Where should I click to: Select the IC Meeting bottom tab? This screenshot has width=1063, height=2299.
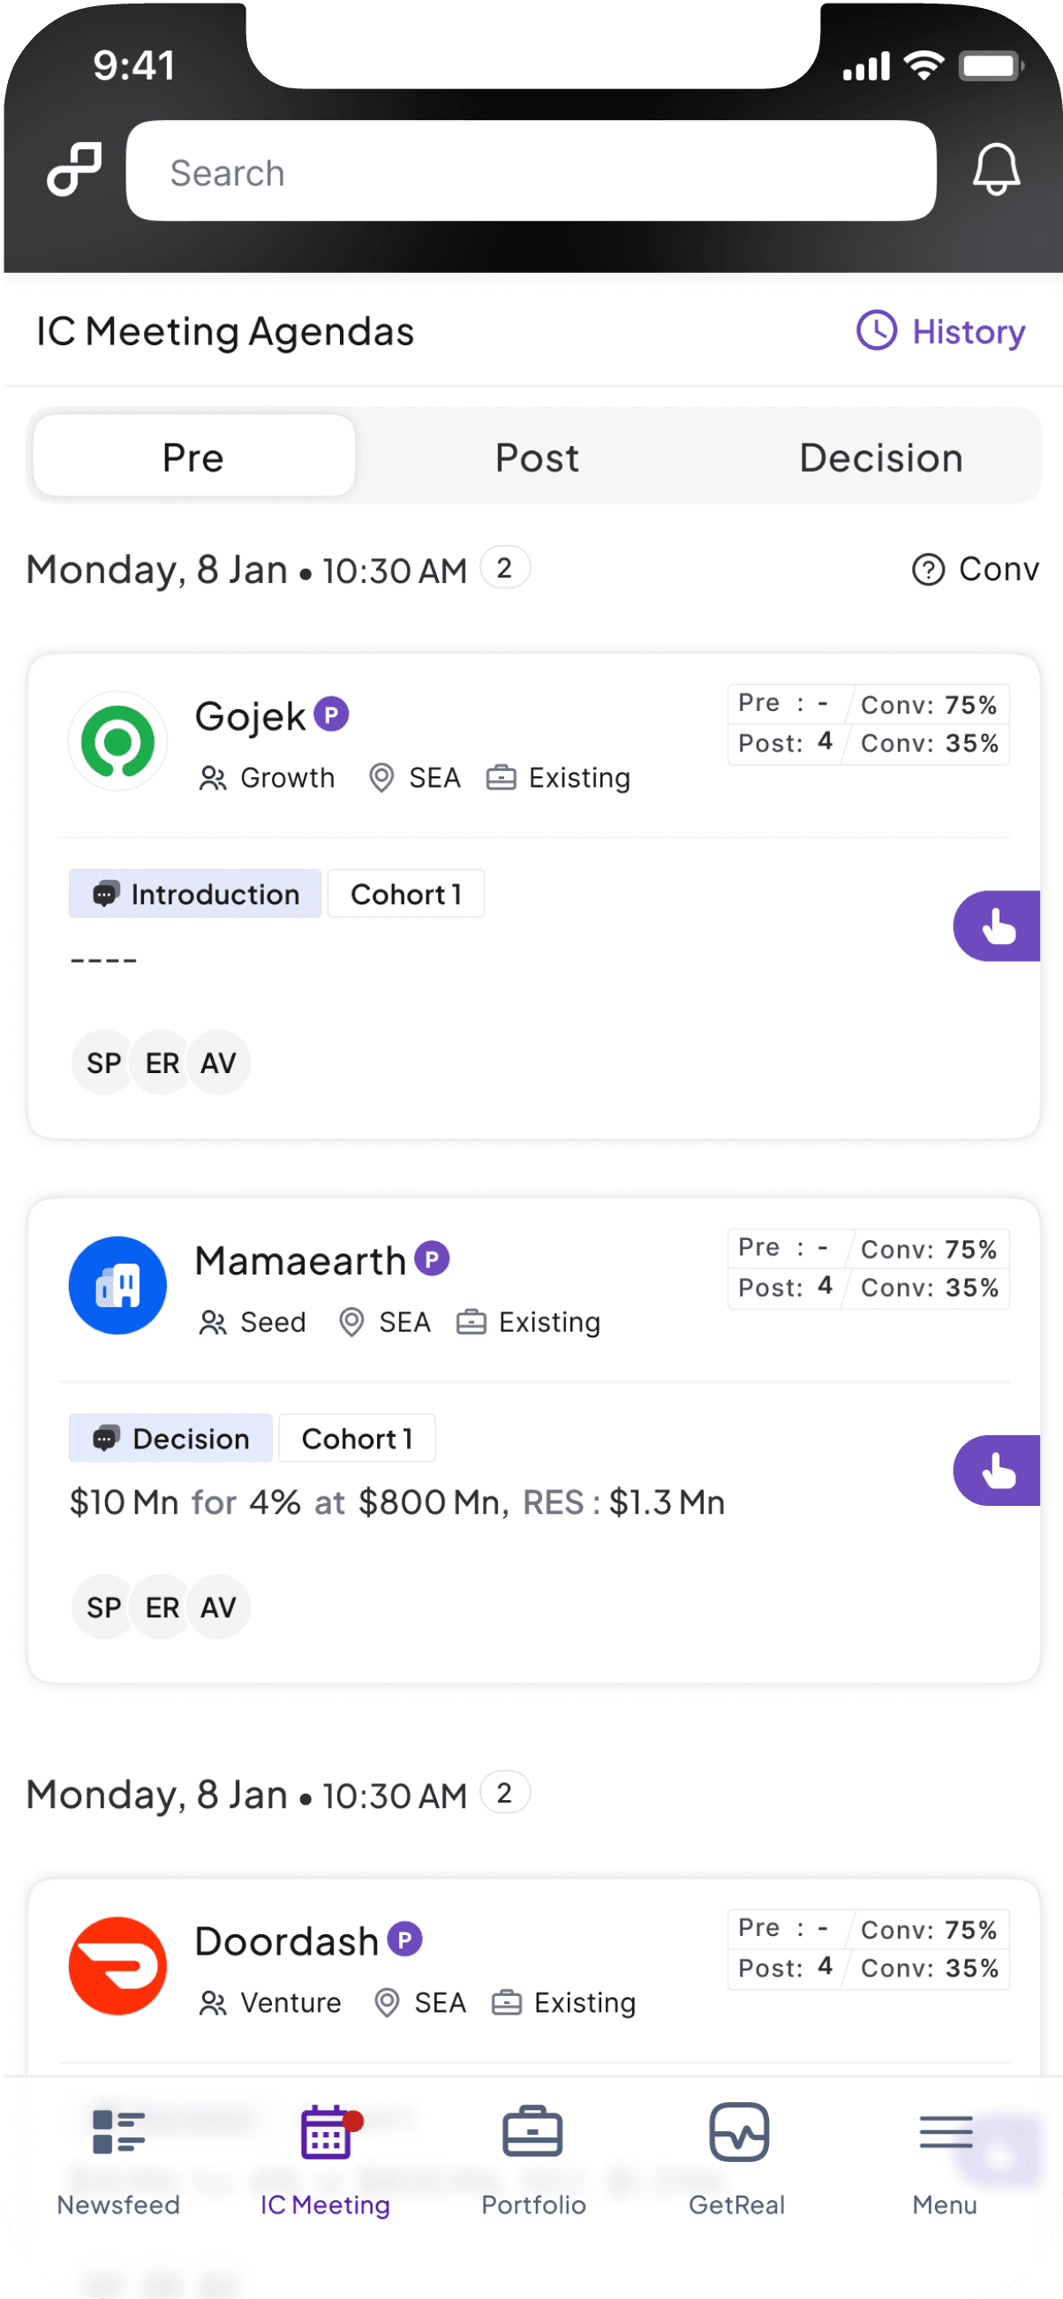(x=326, y=2159)
